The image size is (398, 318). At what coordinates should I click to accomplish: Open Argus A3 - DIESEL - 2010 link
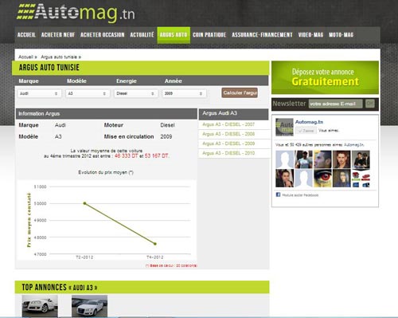[x=228, y=153]
